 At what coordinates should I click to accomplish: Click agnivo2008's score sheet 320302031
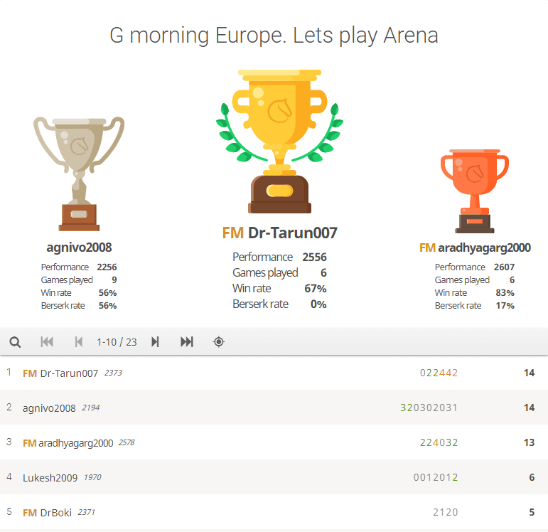[429, 408]
